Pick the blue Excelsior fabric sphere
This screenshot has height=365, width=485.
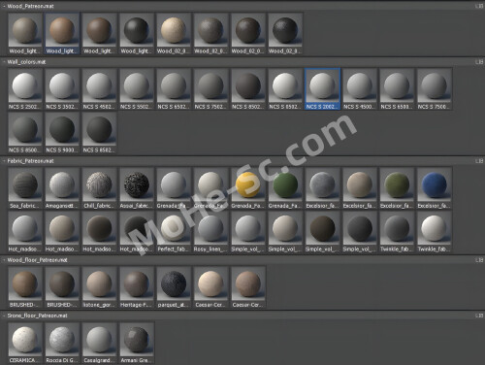pos(435,188)
